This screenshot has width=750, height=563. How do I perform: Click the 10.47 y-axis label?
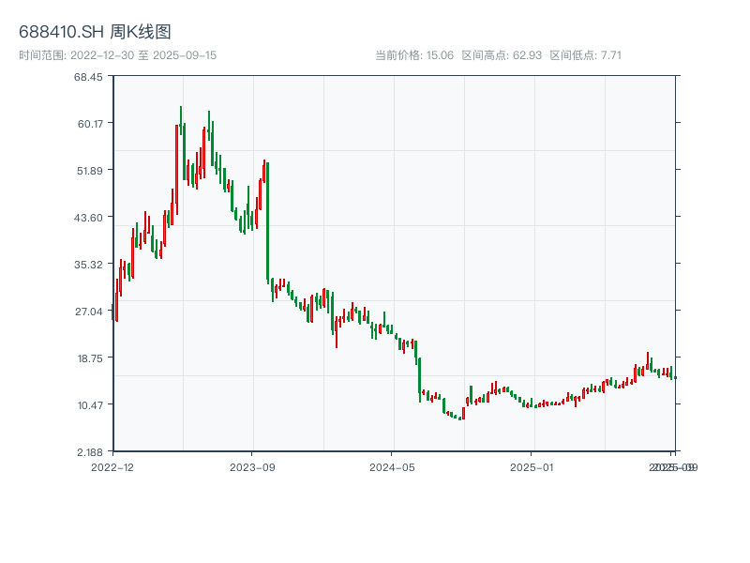point(89,405)
